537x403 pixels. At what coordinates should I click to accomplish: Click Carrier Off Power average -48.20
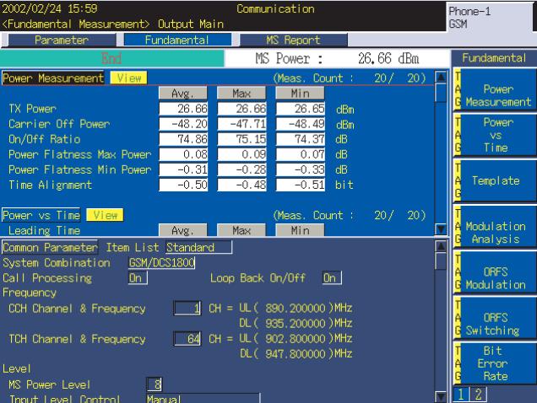pyautogui.click(x=183, y=124)
